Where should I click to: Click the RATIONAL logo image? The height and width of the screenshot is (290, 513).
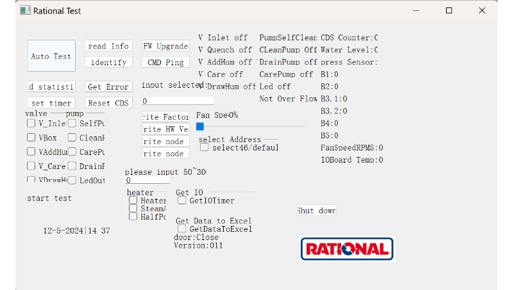coord(347,249)
